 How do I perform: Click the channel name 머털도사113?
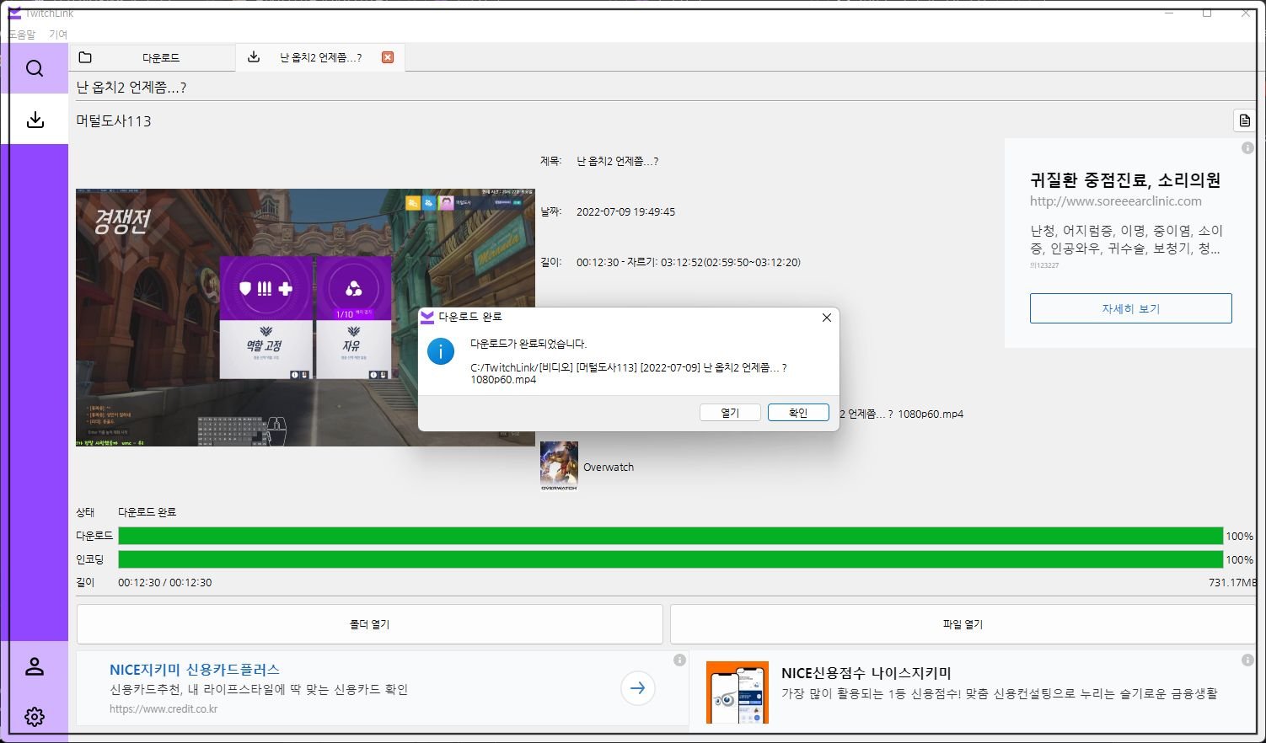(x=114, y=120)
